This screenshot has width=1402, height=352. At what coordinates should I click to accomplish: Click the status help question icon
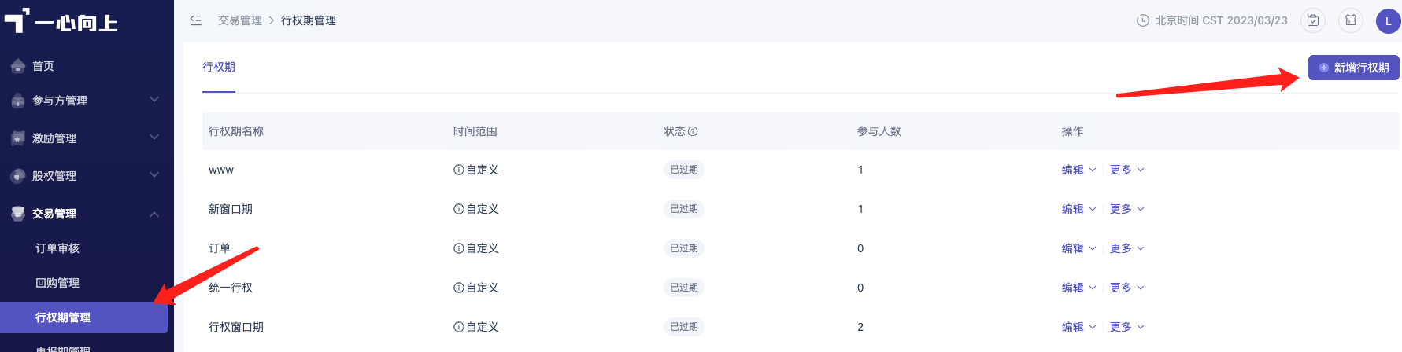(693, 131)
